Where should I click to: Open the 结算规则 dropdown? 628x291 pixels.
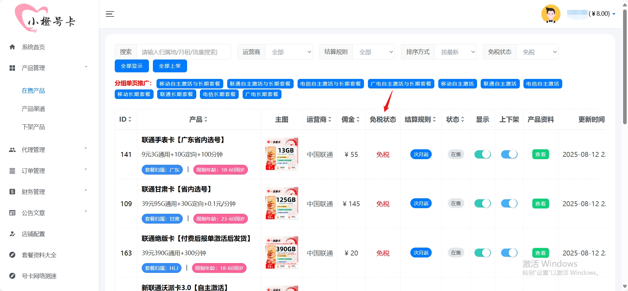[x=374, y=52]
